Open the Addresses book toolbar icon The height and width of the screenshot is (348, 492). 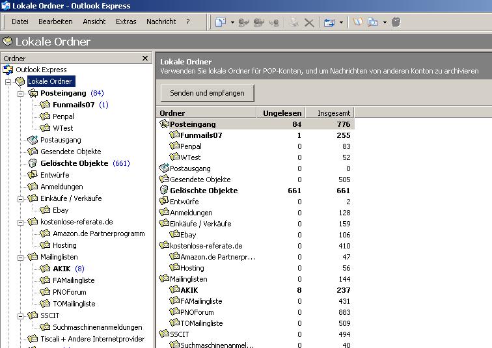point(358,22)
